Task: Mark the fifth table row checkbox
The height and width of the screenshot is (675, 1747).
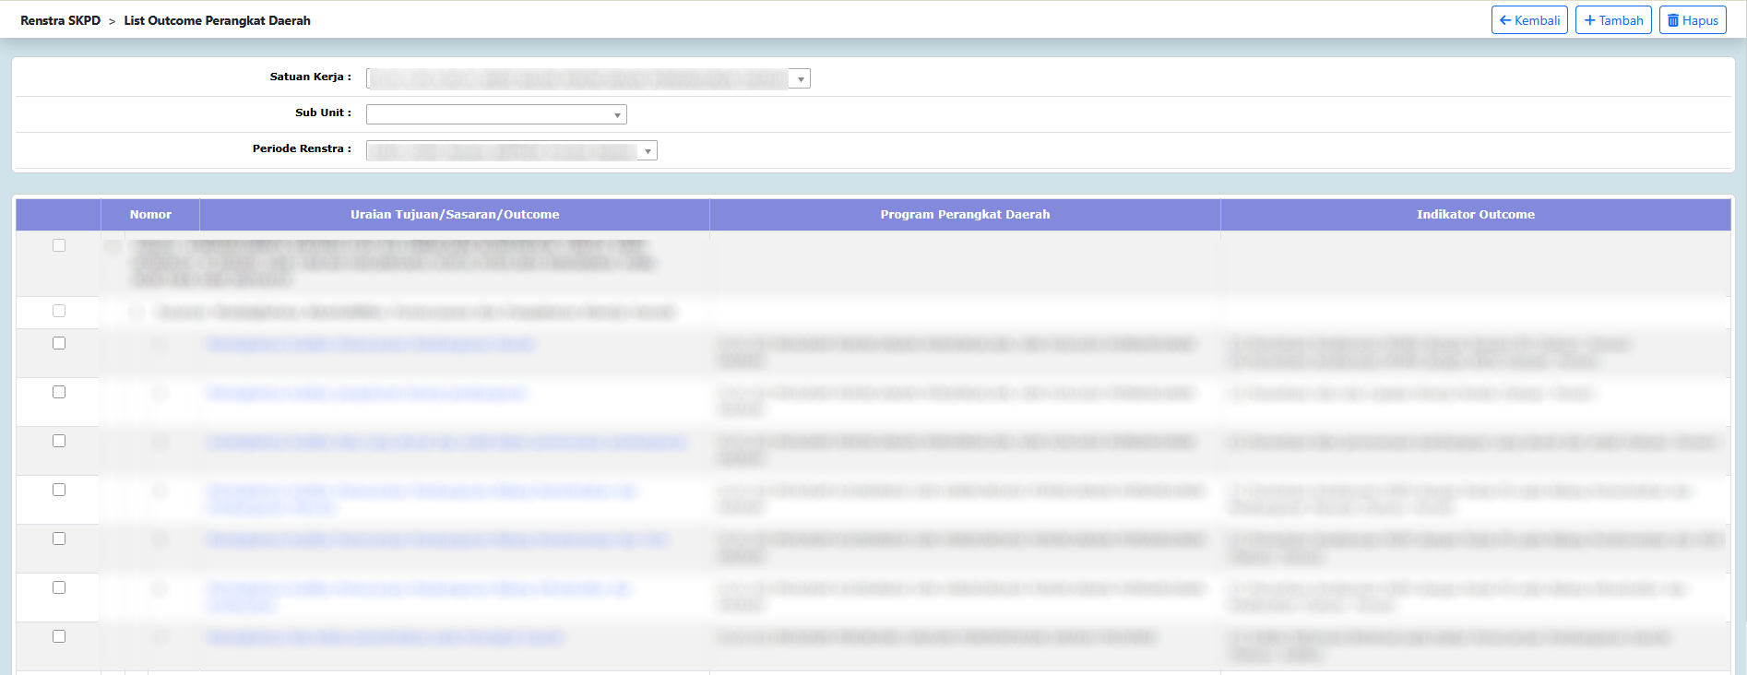Action: [59, 441]
